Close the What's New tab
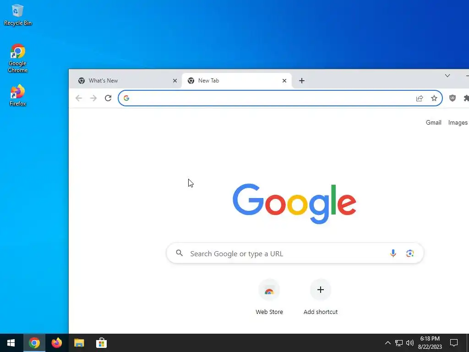 click(x=175, y=81)
